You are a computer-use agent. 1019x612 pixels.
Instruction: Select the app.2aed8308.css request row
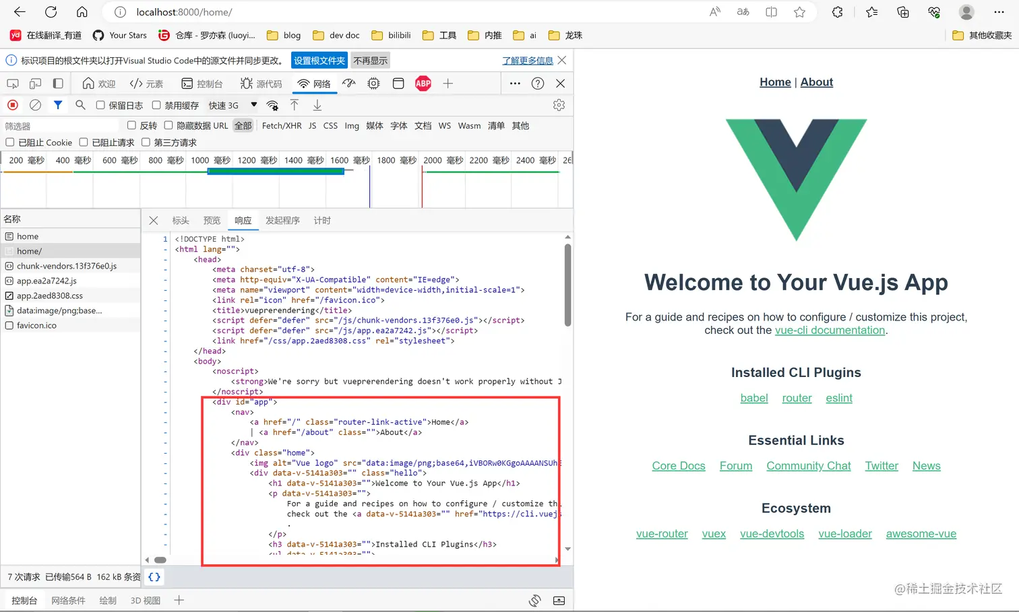click(71, 296)
